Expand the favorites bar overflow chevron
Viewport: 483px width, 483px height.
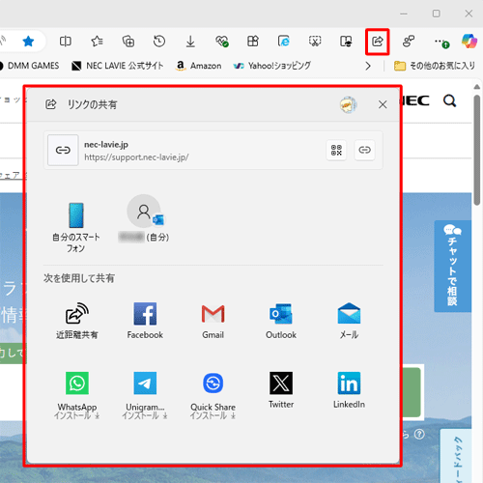tap(368, 66)
